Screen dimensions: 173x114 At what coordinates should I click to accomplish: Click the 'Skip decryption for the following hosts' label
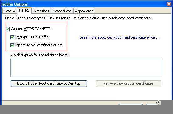[x=39, y=55]
